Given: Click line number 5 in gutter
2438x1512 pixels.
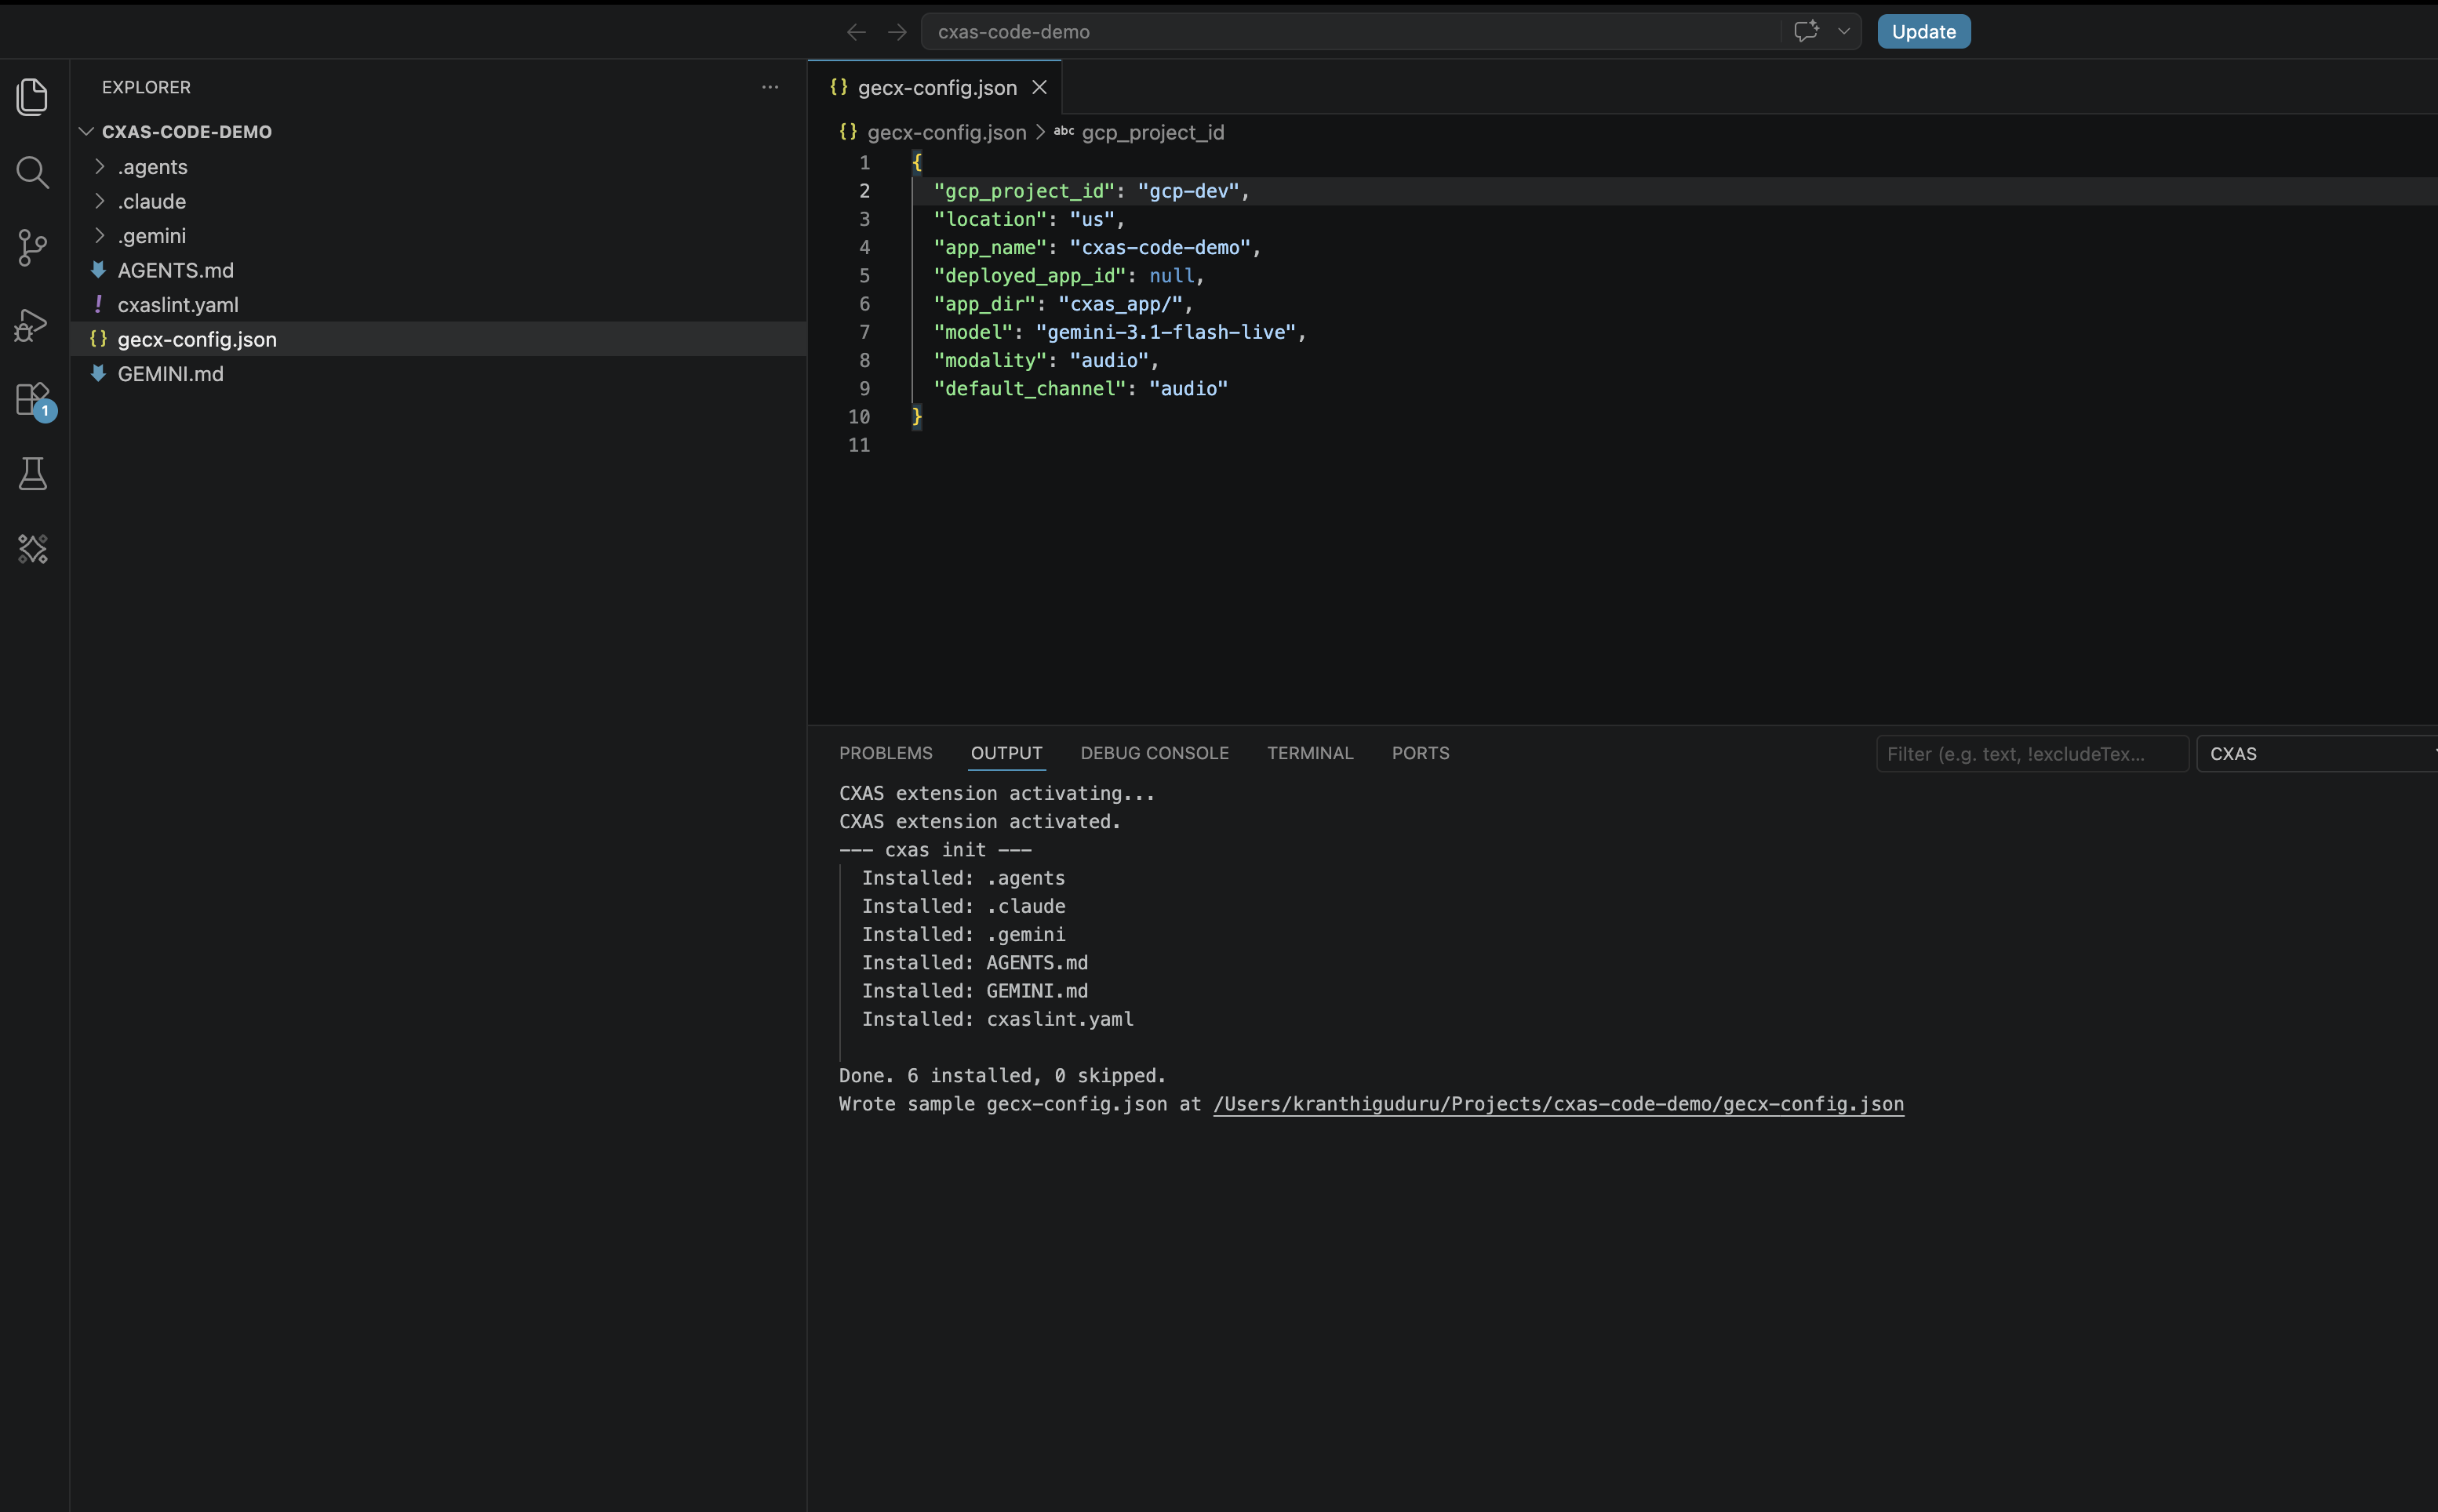Looking at the screenshot, I should point(864,275).
